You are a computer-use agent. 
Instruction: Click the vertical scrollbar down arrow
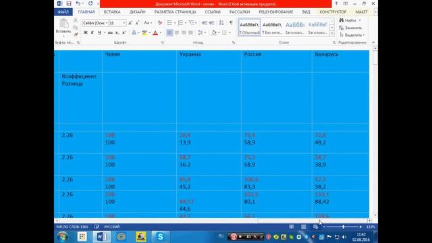(x=375, y=215)
